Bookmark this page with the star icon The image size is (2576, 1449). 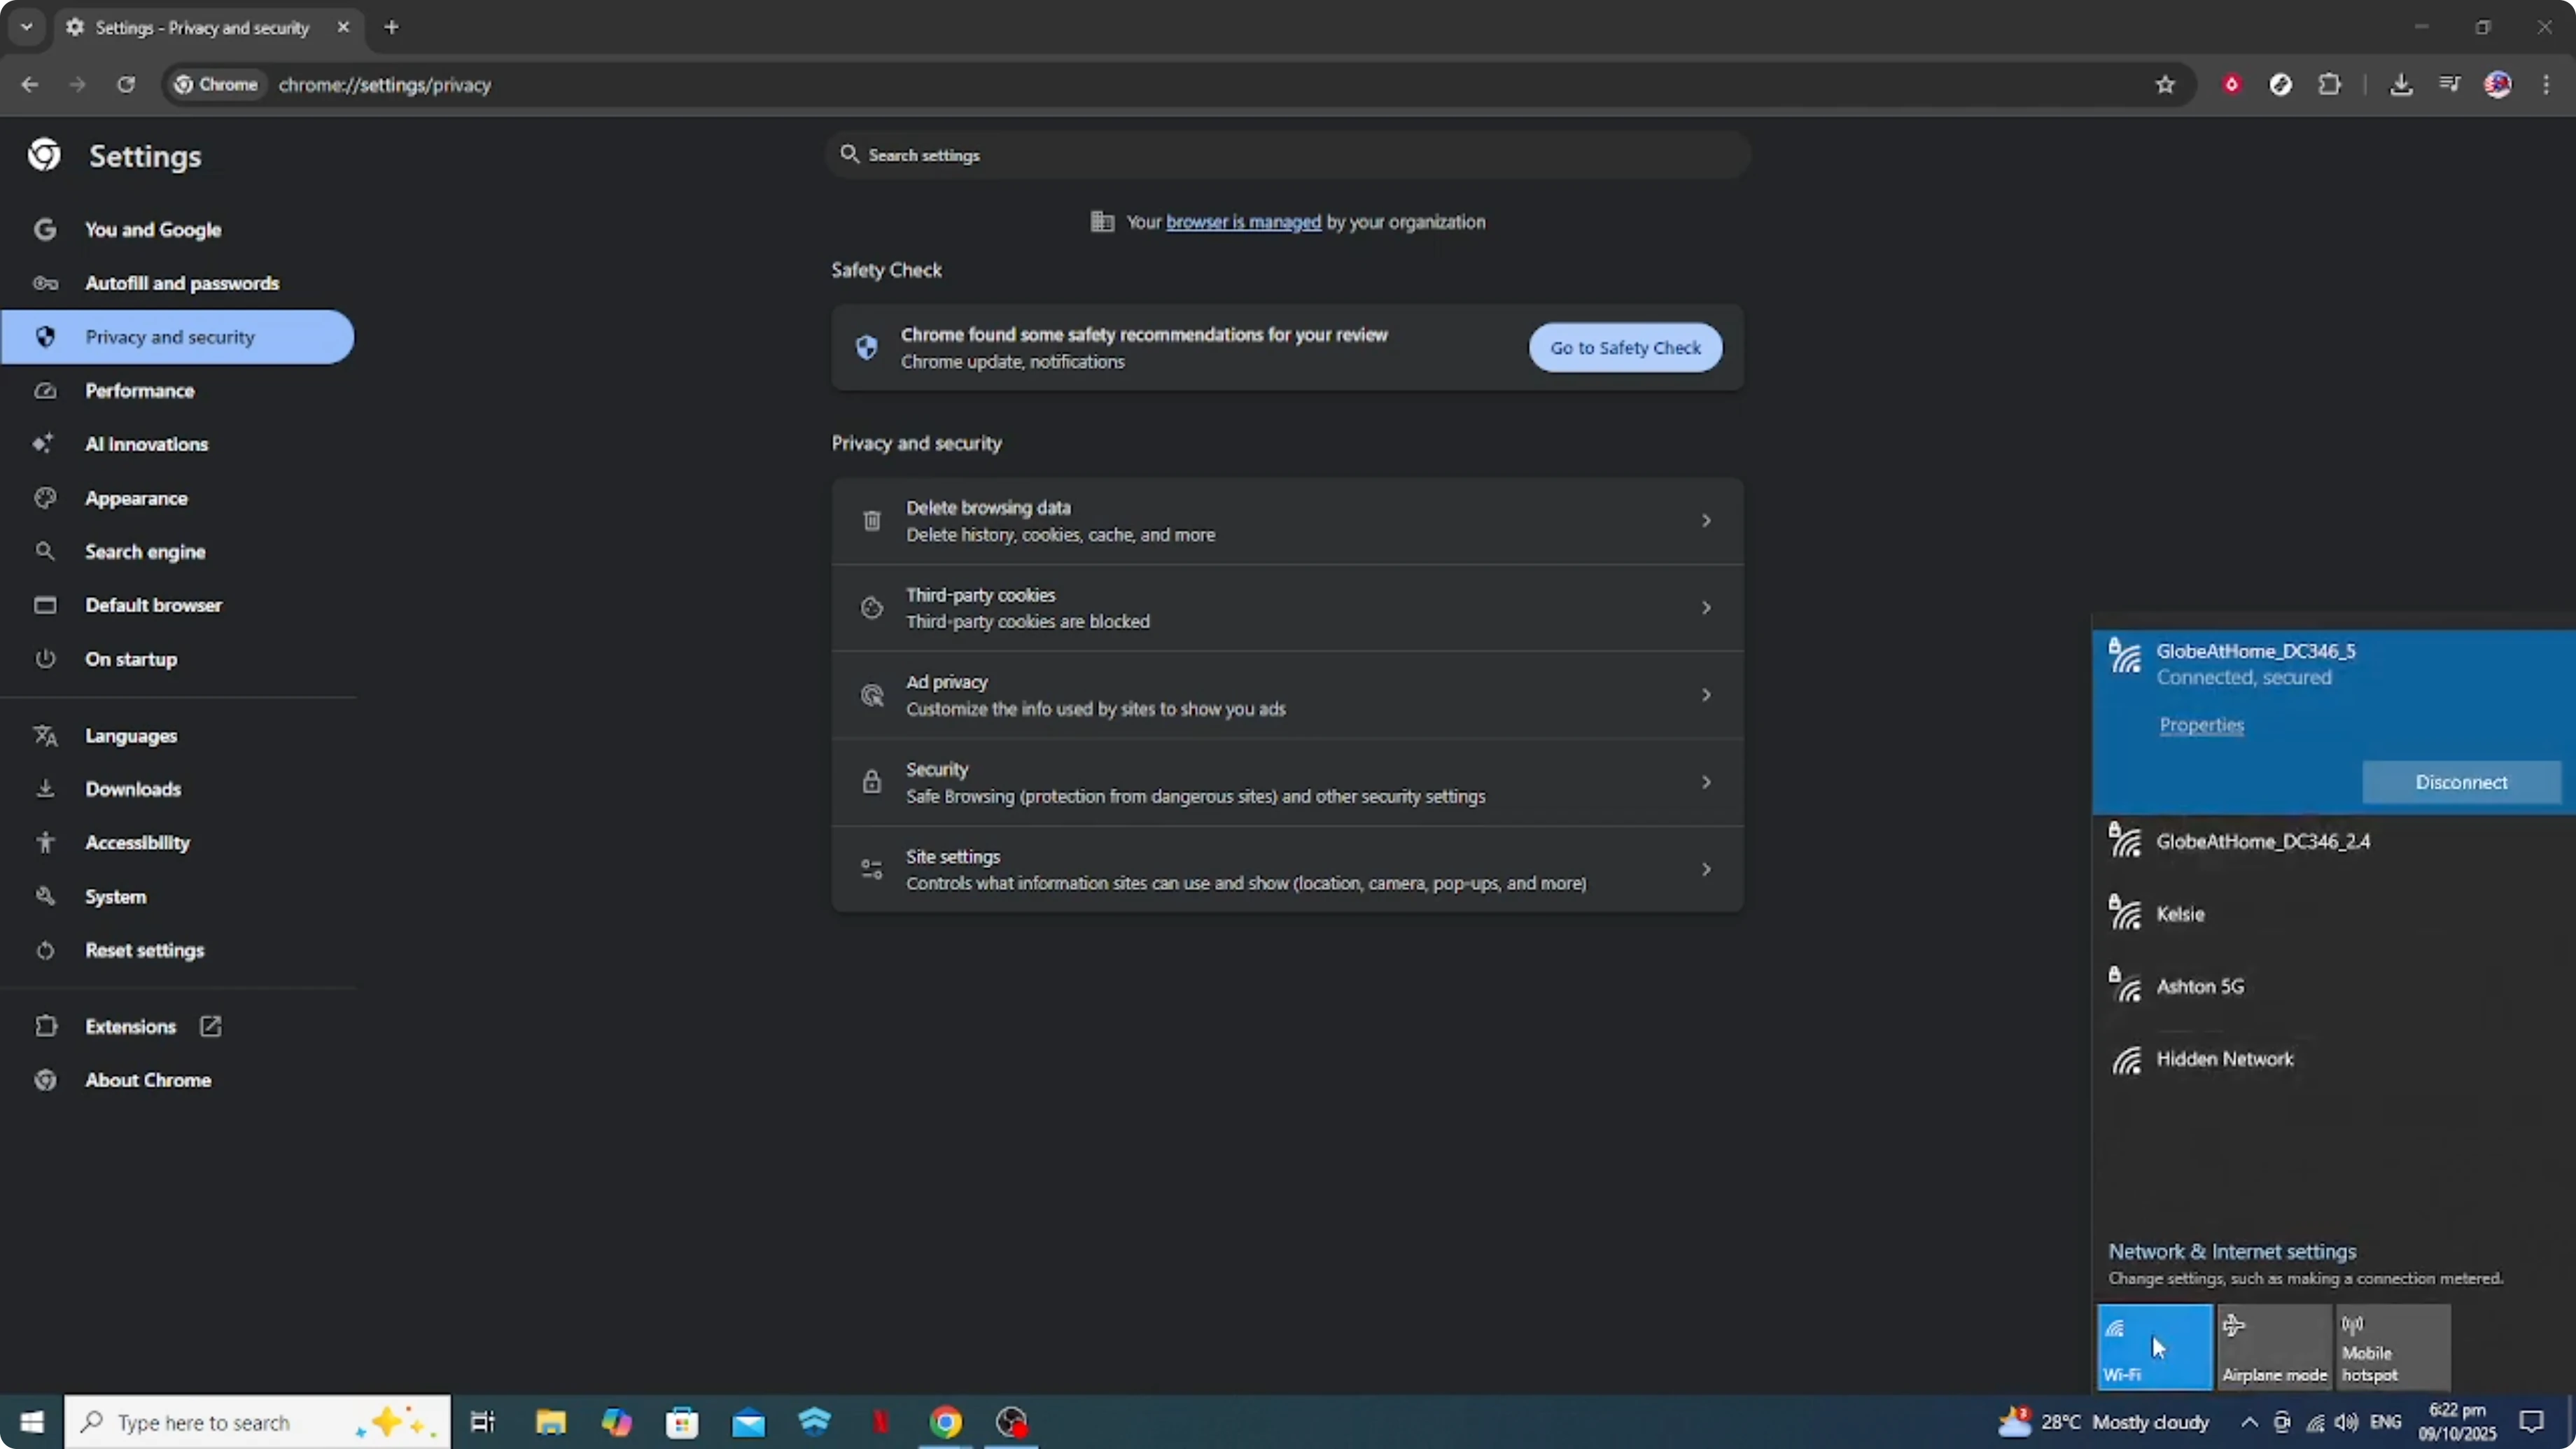(2164, 84)
